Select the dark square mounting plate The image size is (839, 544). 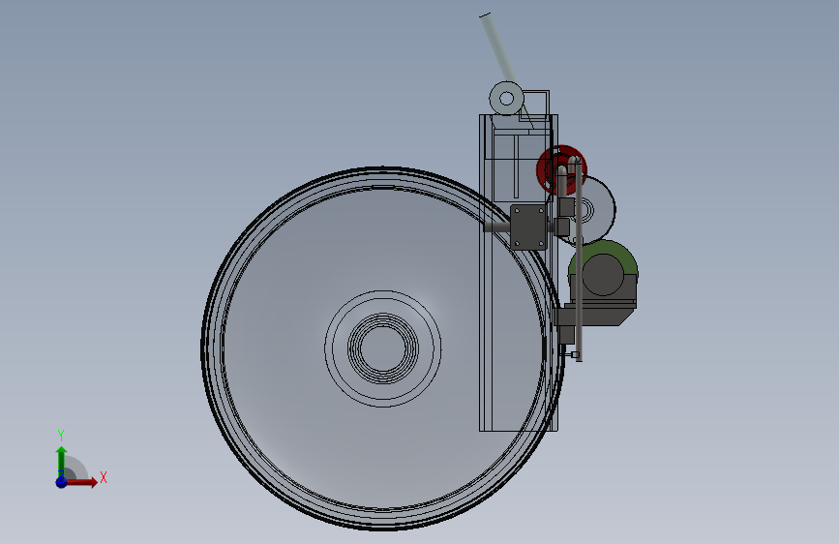pyautogui.click(x=528, y=227)
